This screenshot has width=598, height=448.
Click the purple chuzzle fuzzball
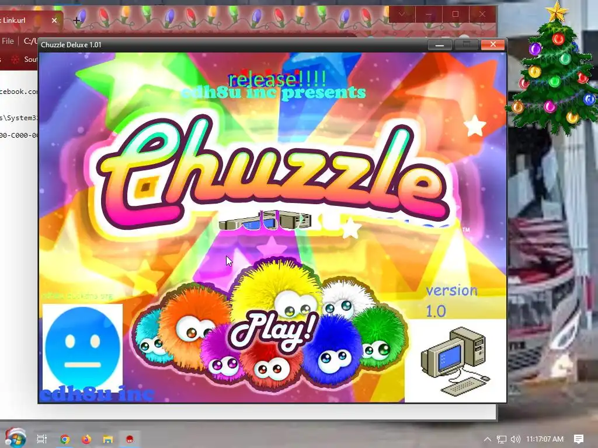coord(221,354)
